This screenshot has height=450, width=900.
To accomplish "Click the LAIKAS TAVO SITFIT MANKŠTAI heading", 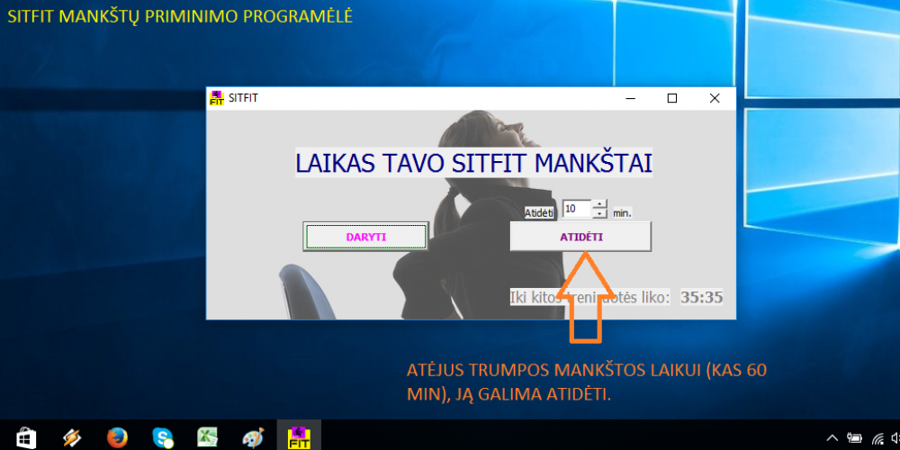I will tap(473, 163).
